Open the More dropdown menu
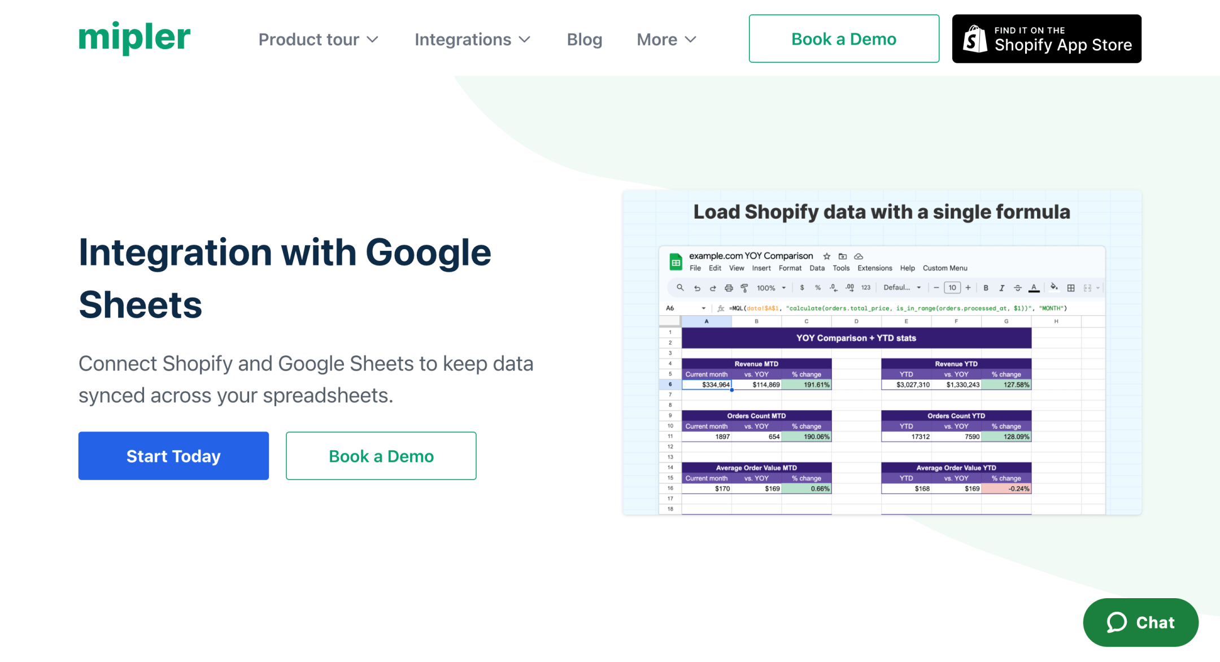 tap(666, 40)
